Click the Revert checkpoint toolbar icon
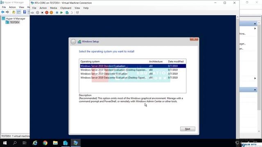This screenshot has height=147, width=262. point(72,13)
